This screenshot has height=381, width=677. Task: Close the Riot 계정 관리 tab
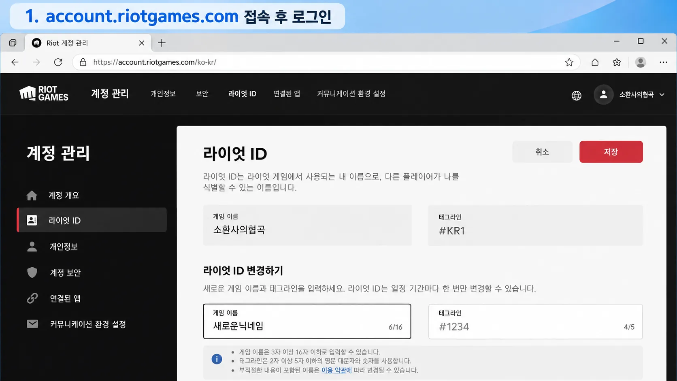[141, 43]
